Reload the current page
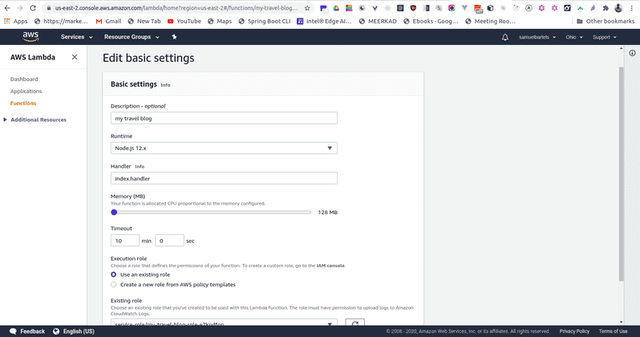This screenshot has width=640, height=337. click(33, 8)
